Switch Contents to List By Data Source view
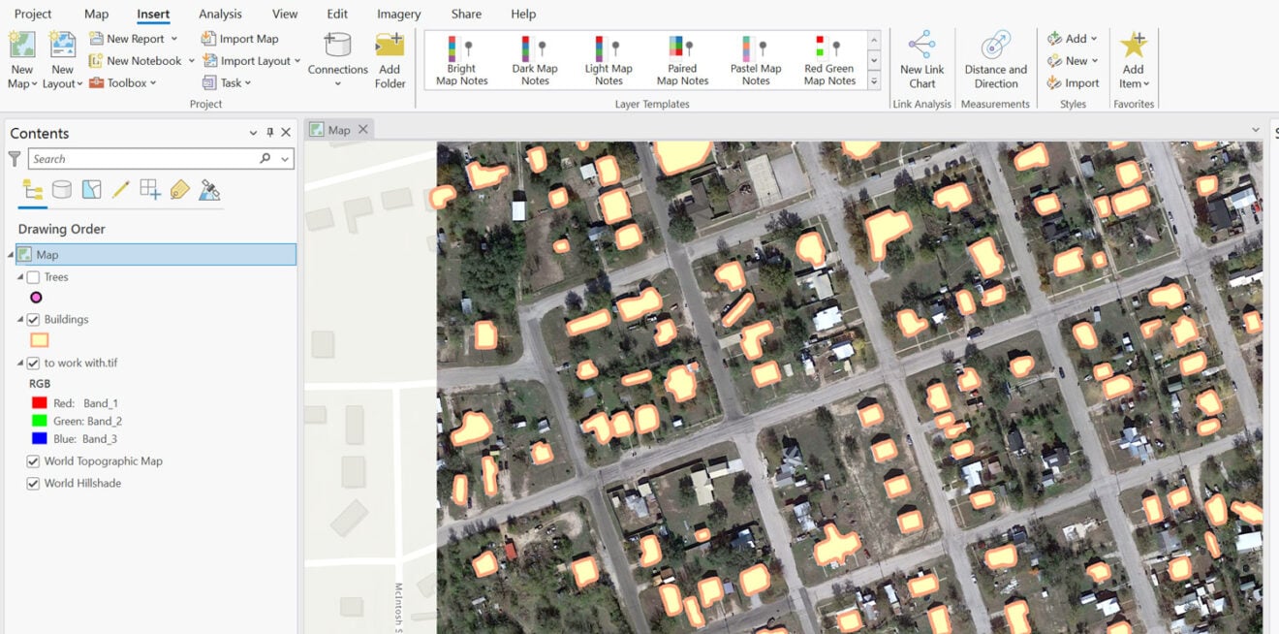Image resolution: width=1279 pixels, height=634 pixels. point(61,189)
